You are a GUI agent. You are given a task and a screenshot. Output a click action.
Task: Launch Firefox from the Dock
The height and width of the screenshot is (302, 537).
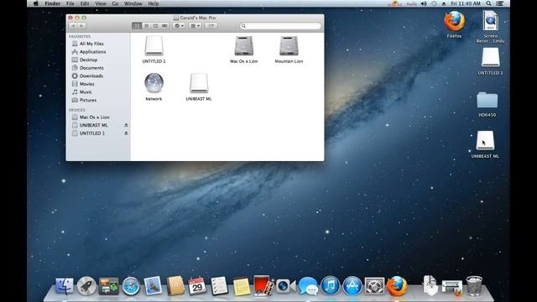397,286
